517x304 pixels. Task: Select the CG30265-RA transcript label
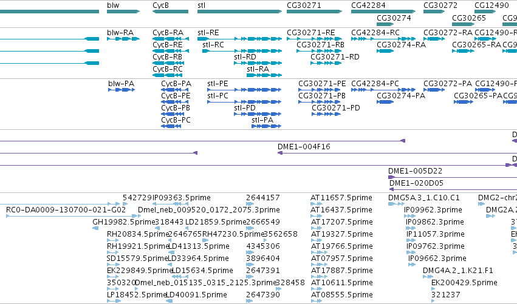(x=476, y=45)
